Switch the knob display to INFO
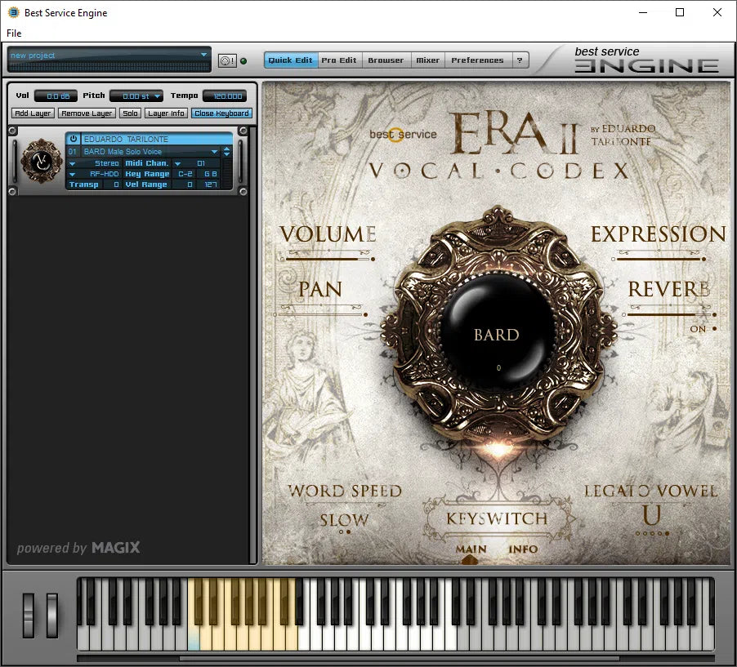This screenshot has width=737, height=667. tap(524, 550)
